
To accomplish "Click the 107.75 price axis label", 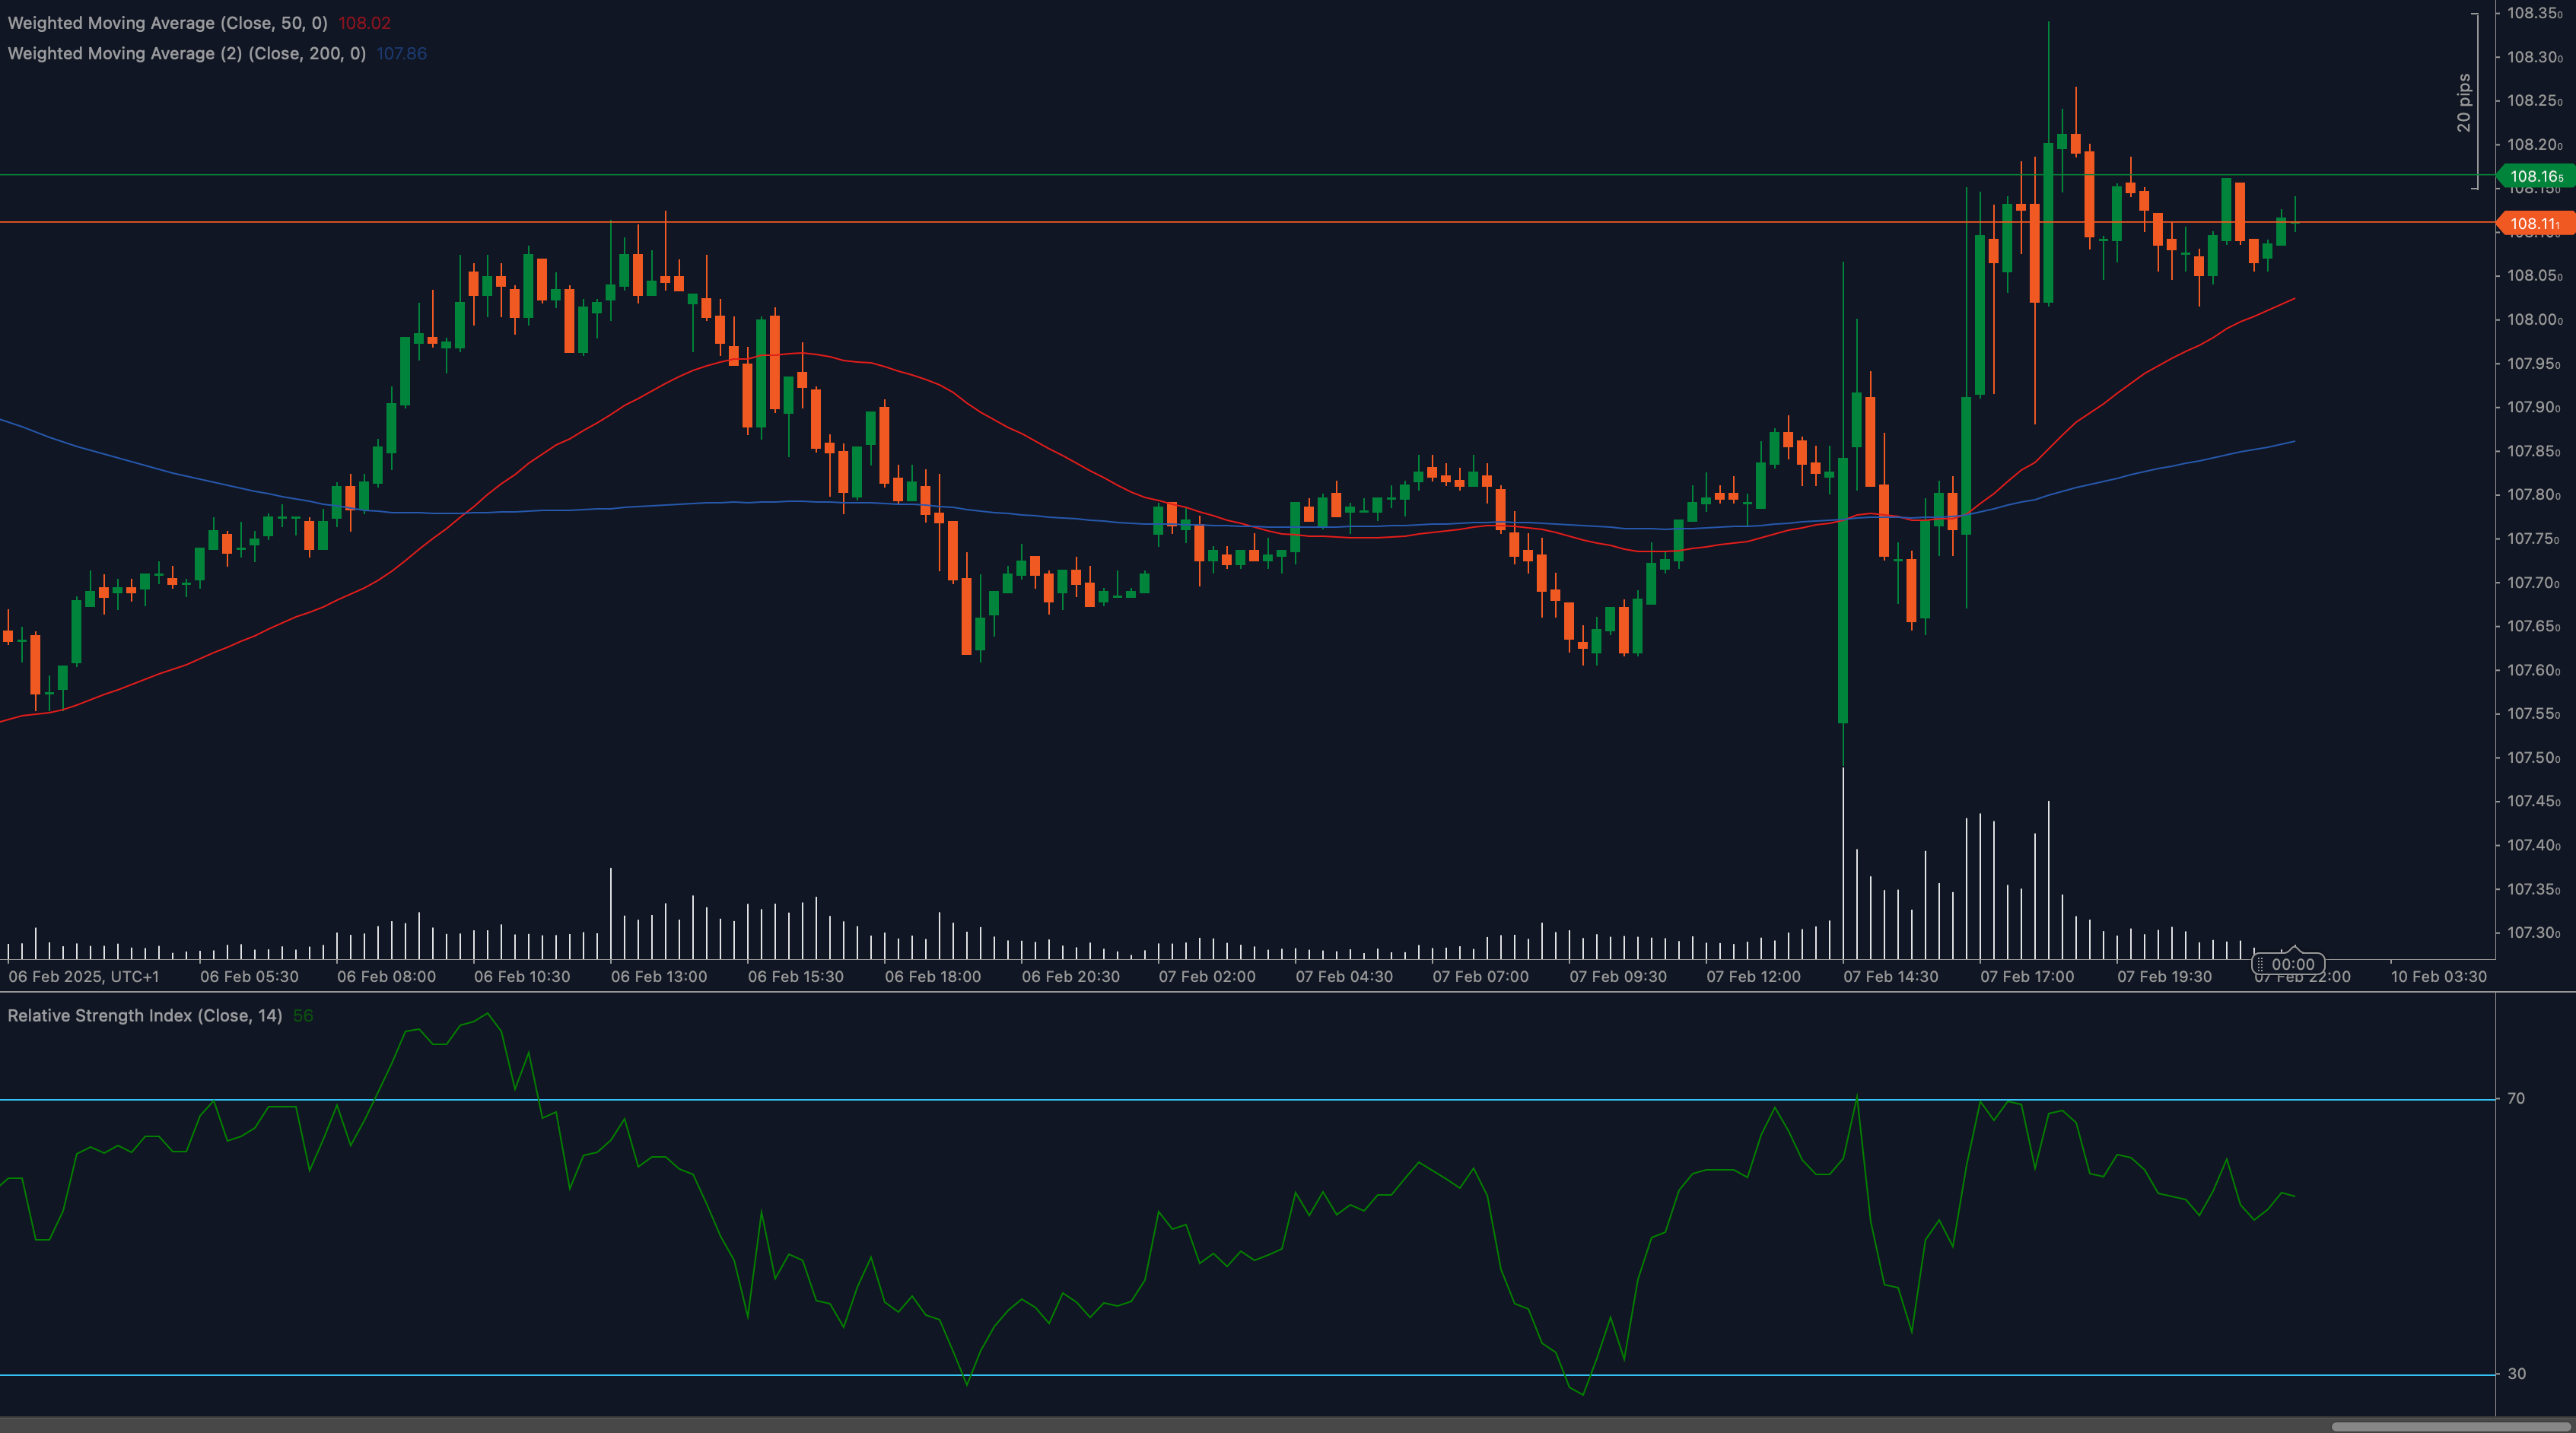I will coord(2534,539).
